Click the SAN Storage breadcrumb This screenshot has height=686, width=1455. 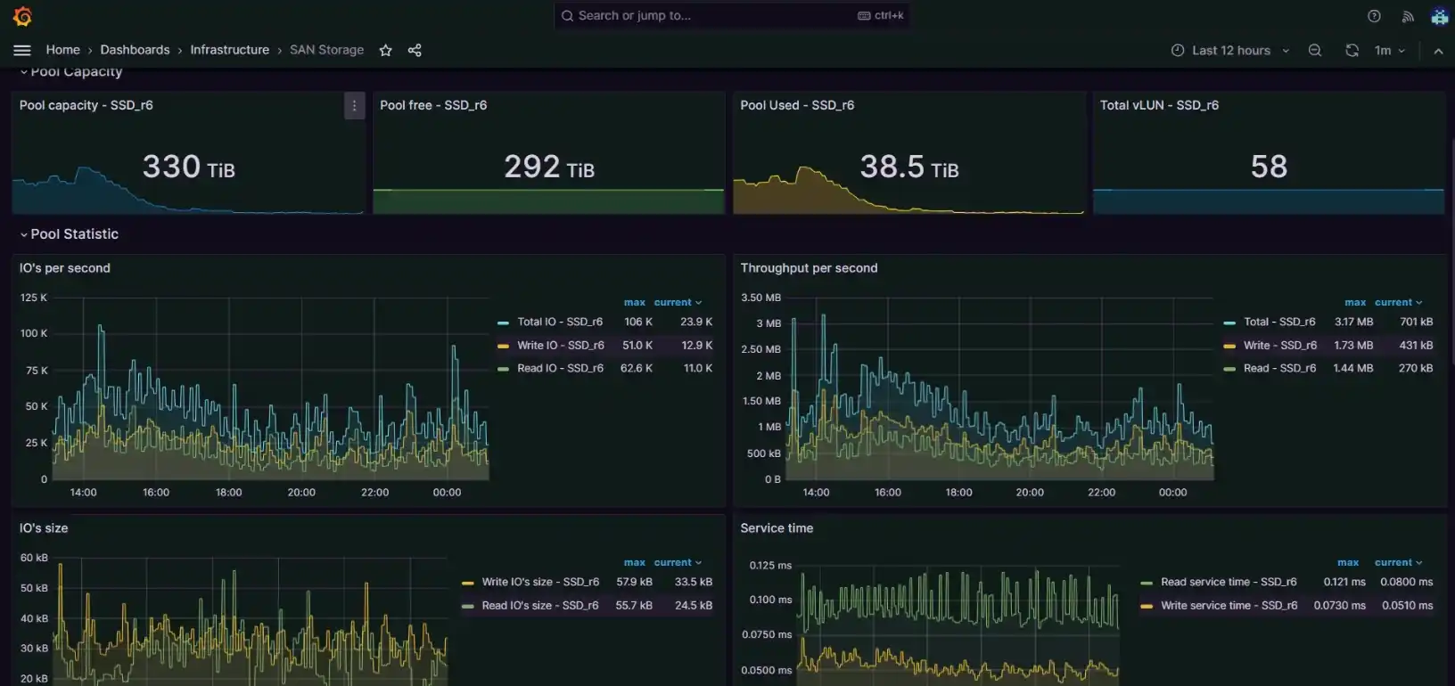326,50
